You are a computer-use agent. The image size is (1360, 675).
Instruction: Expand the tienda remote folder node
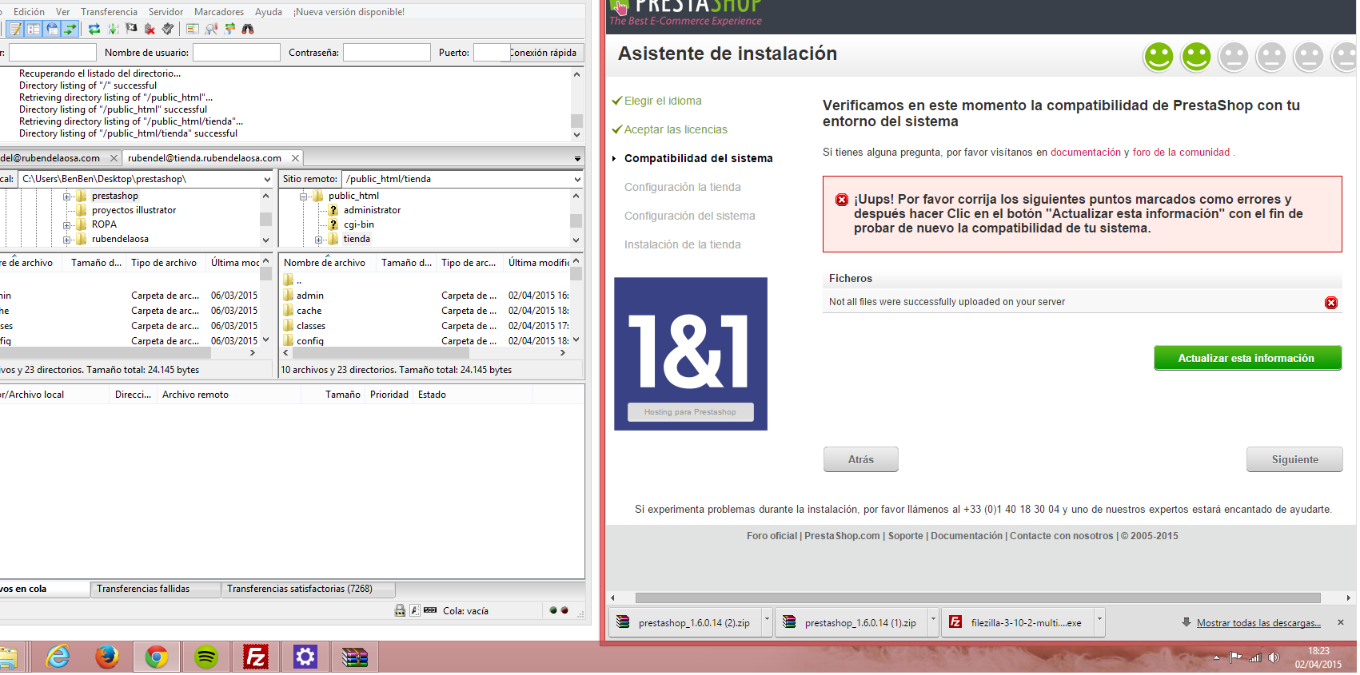pos(319,240)
